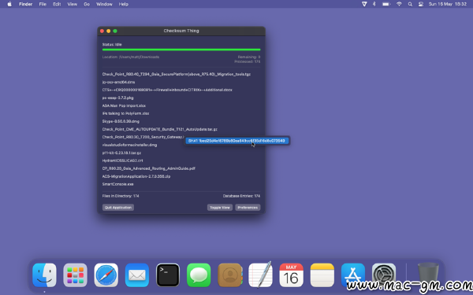
Task: Open the Edit menu
Action: 57,4
